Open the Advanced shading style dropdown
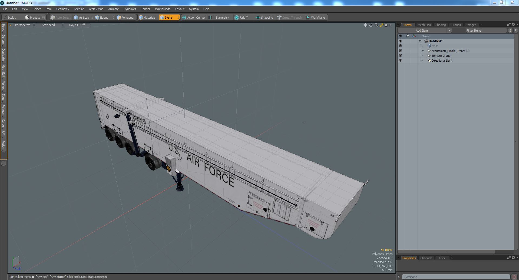The height and width of the screenshot is (280, 519). tap(48, 25)
